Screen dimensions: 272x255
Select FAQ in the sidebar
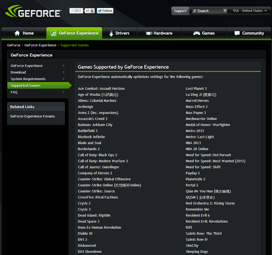(x=38, y=92)
